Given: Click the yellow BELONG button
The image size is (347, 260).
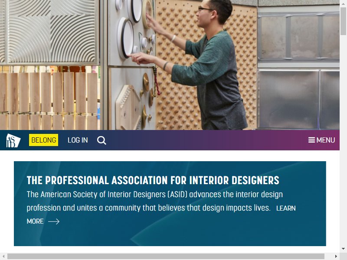Looking at the screenshot, I should 44,140.
